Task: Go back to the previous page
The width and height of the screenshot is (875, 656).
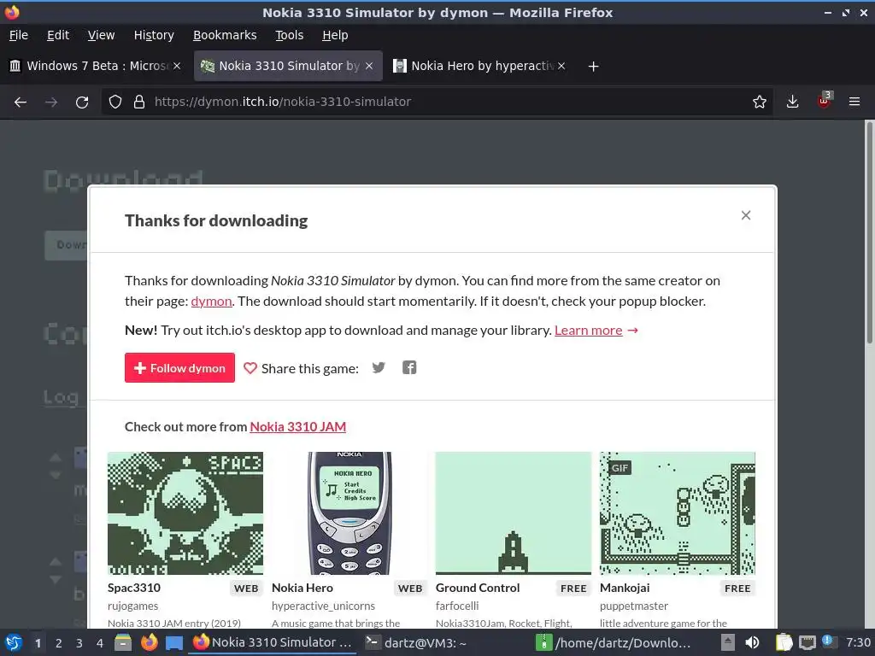Action: click(21, 102)
